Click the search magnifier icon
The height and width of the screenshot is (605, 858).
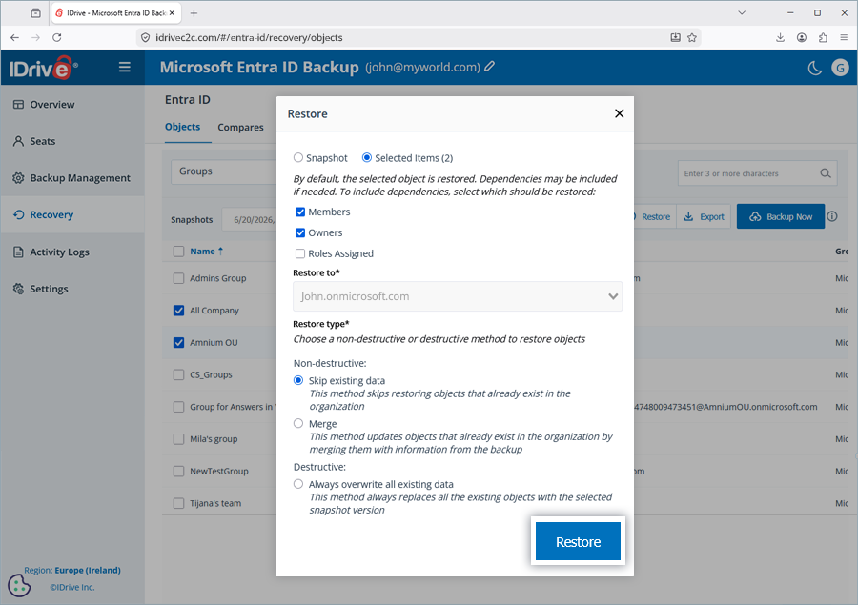[x=826, y=173]
